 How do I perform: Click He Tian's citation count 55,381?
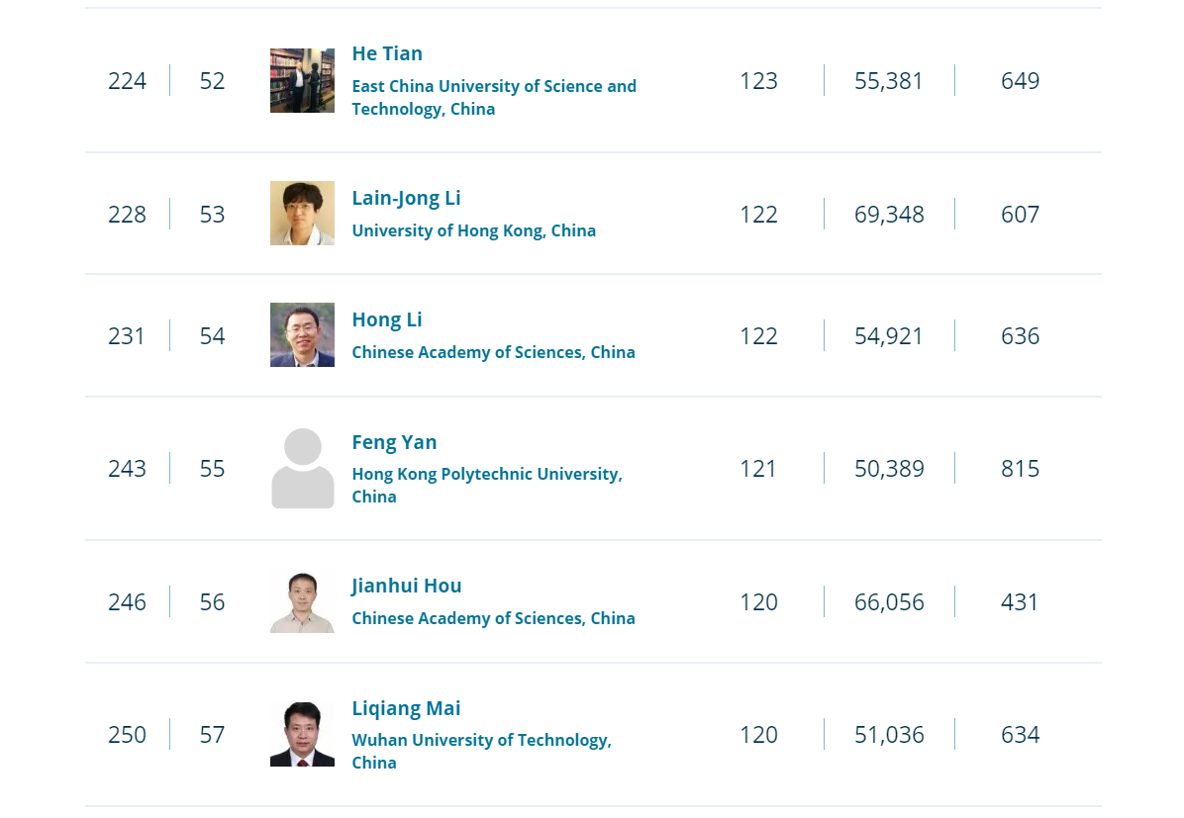(x=889, y=81)
